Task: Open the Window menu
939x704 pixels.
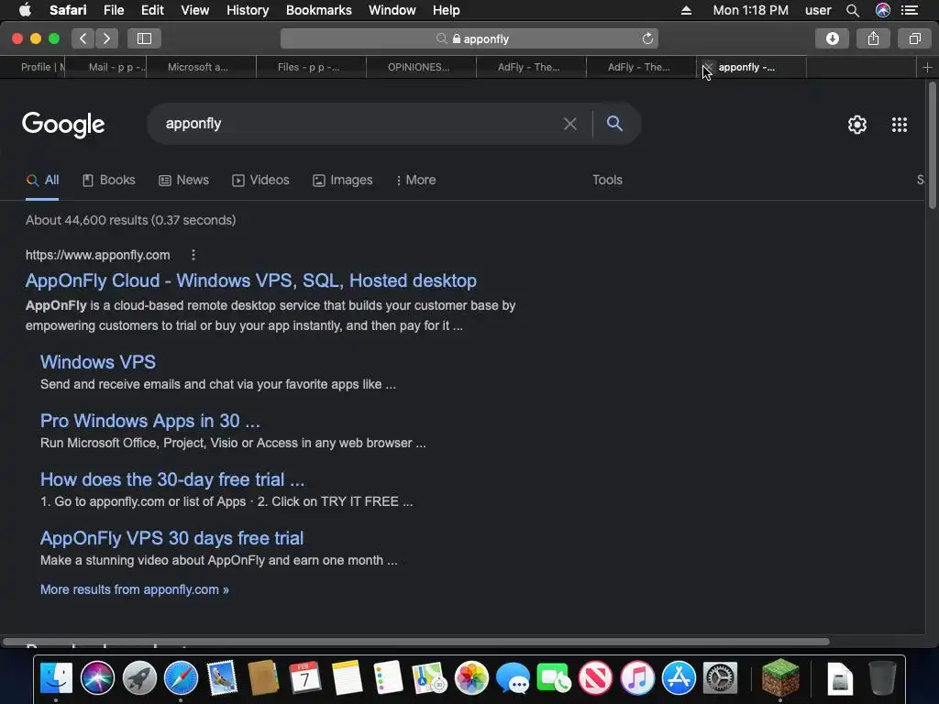Action: point(392,10)
